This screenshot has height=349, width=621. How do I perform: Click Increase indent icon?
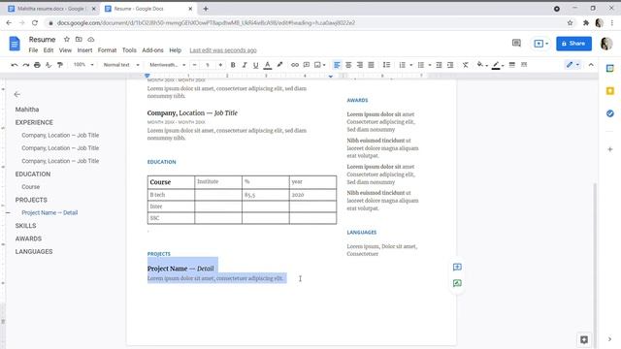[x=450, y=65]
